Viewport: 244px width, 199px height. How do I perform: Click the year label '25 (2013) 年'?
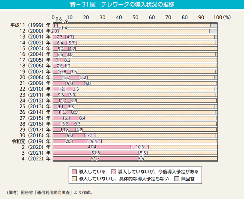point(35,106)
